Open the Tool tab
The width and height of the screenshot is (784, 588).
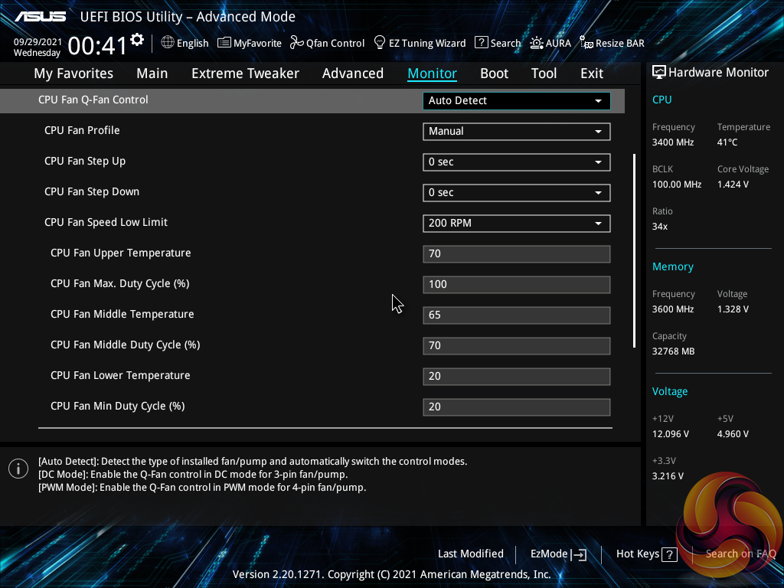point(544,73)
